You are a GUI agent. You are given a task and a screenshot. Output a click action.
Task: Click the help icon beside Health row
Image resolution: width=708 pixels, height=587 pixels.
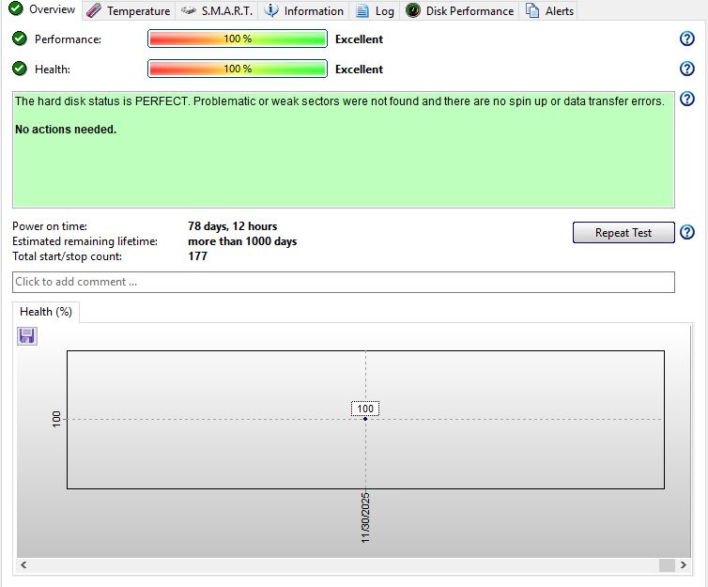click(x=686, y=69)
